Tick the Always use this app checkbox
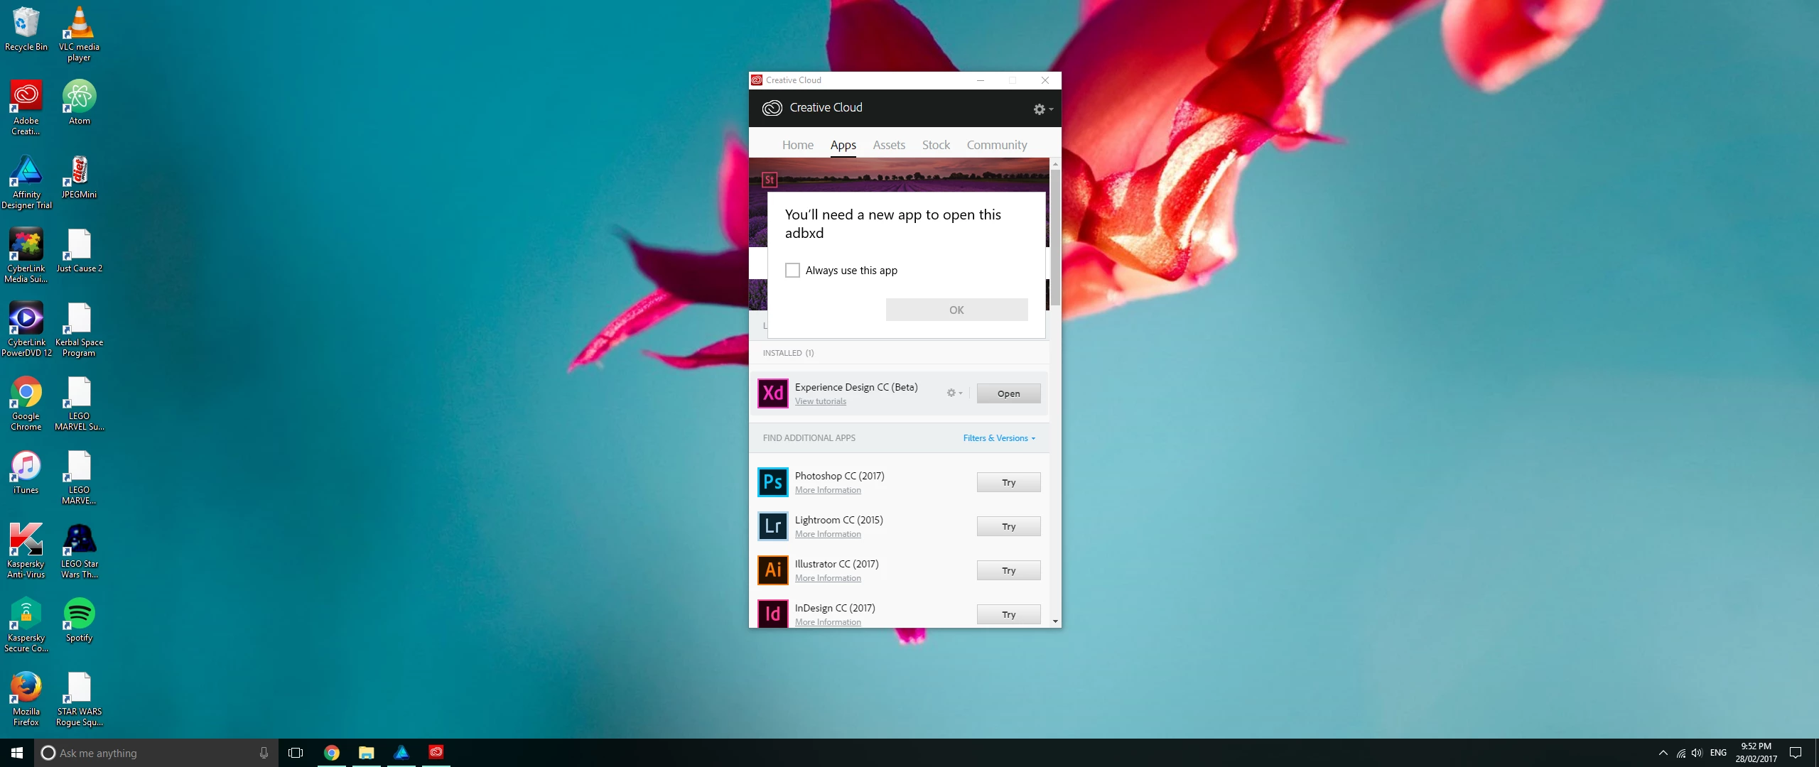Image resolution: width=1819 pixels, height=767 pixels. click(x=792, y=271)
